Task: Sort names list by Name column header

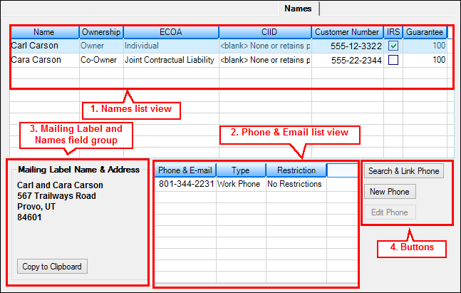Action: pos(44,32)
